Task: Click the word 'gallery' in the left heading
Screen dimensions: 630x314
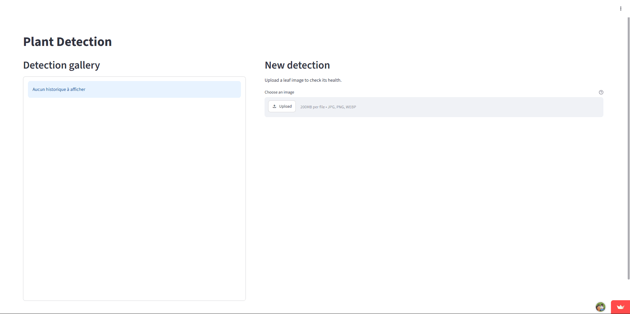Action: tap(84, 65)
